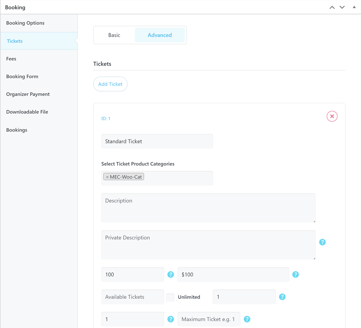The width and height of the screenshot is (361, 328).
Task: Focus the Private Description text area
Action: (x=208, y=245)
